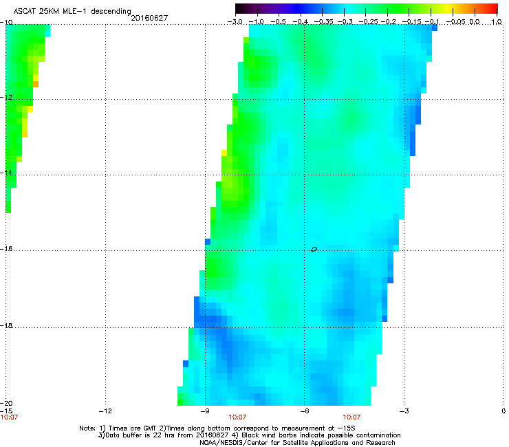Click the -1.0 colorbar label

pos(256,22)
